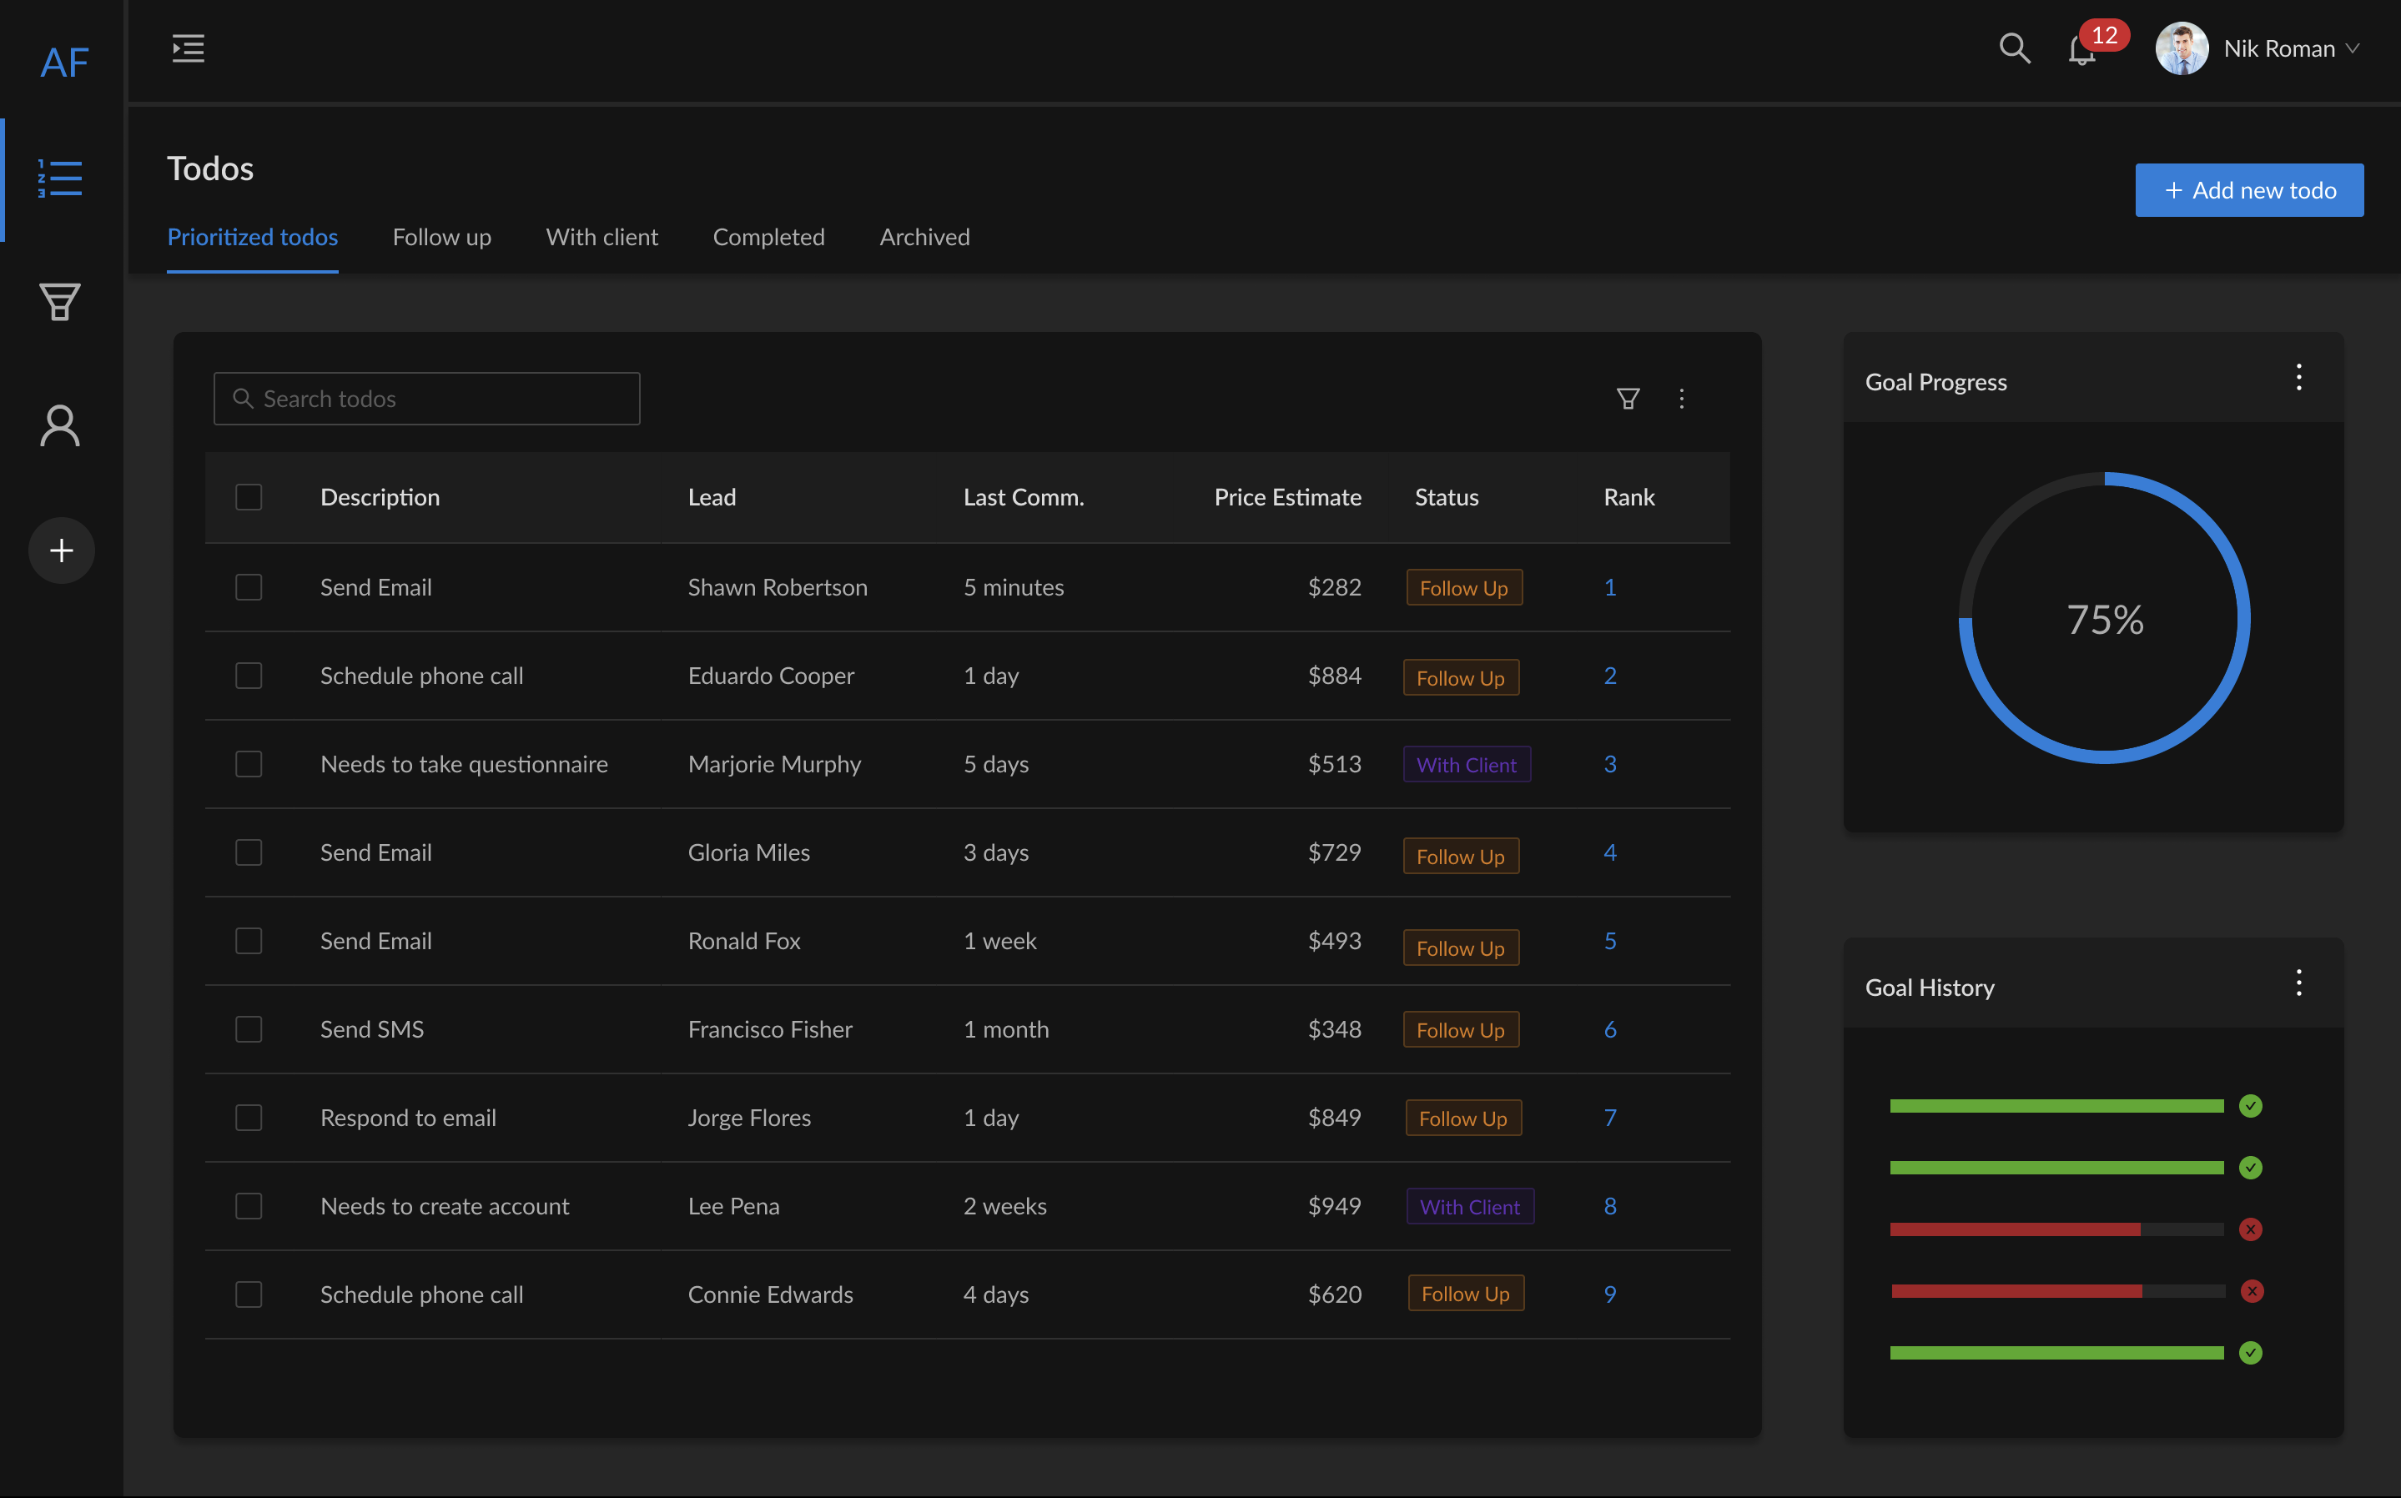Screen dimensions: 2401x1498
Task: Click rank link 3 for Marjorie Murphy
Action: click(1610, 764)
